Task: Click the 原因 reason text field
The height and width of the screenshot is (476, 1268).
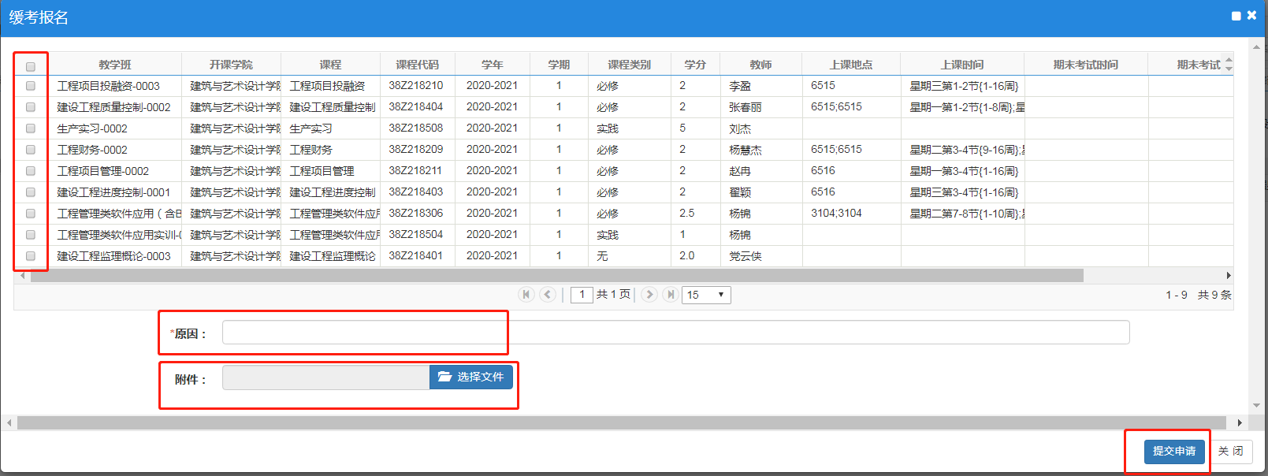Action: coord(675,333)
